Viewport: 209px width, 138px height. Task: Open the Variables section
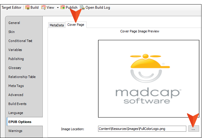click(x=15, y=50)
